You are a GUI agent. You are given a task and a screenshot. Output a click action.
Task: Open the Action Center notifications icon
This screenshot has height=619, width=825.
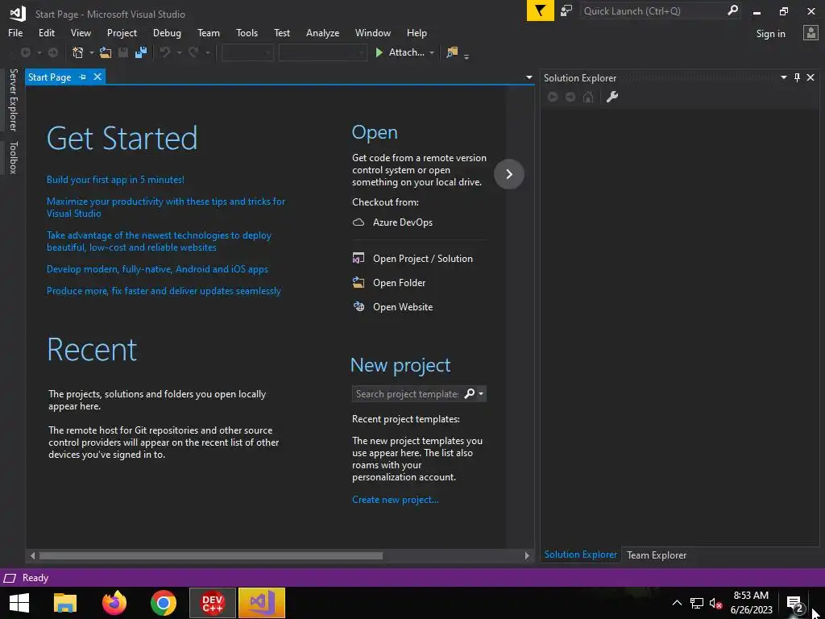point(795,604)
